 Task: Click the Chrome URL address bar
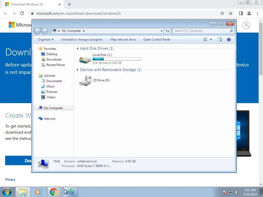pos(124,13)
